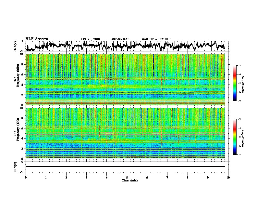
Task: Click the ch.1 spectrogram "2" kHz tick label
Action: pos(22,95)
